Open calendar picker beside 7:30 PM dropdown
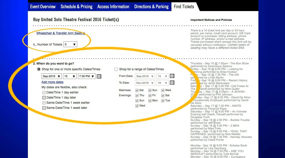 [99, 76]
